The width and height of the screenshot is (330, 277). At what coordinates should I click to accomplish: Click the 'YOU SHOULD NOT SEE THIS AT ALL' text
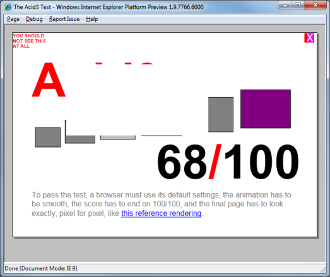pos(29,41)
